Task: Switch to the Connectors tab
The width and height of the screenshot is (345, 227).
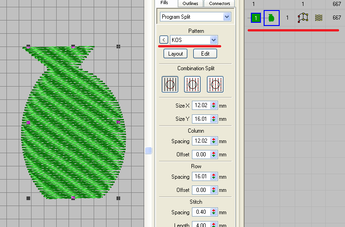Action: 220,4
